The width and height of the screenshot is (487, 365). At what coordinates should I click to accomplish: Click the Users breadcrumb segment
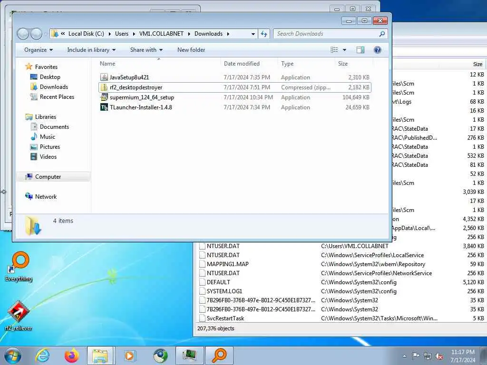click(122, 34)
